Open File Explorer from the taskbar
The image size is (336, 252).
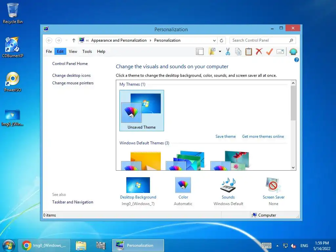point(81,245)
